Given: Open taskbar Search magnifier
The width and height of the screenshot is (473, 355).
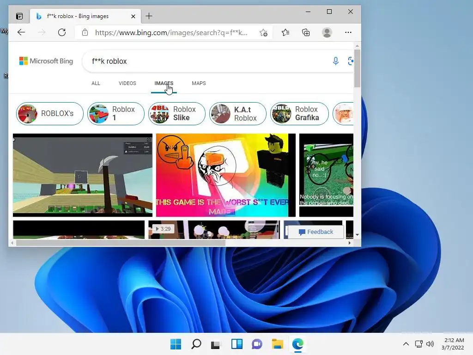Looking at the screenshot, I should point(196,344).
